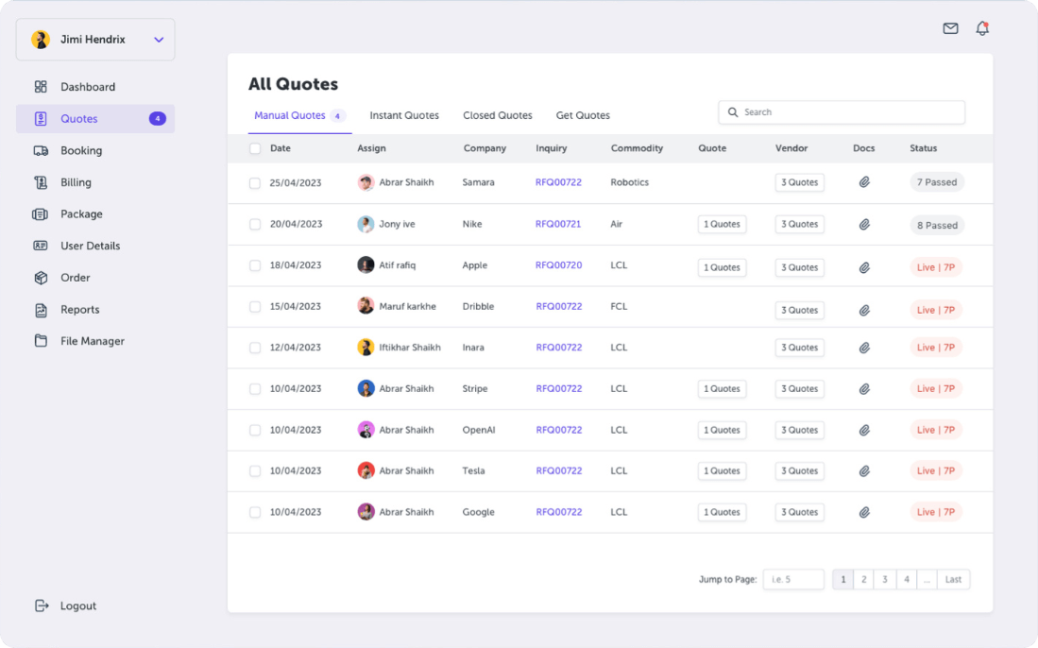Viewport: 1038px width, 648px height.
Task: Click the Jump to Page input field
Action: (793, 579)
